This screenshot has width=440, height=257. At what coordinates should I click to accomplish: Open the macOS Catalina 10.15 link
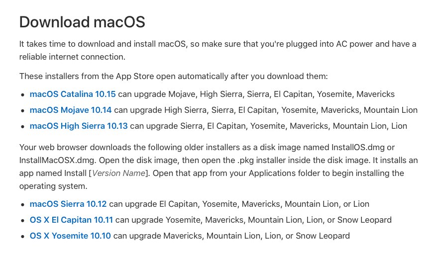[x=73, y=94]
